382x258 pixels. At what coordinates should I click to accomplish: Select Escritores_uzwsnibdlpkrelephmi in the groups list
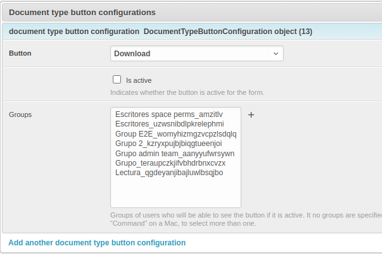(x=170, y=124)
